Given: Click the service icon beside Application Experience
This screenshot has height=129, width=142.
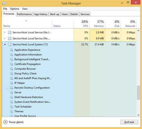Looking at the screenshot, I should click(11, 50).
